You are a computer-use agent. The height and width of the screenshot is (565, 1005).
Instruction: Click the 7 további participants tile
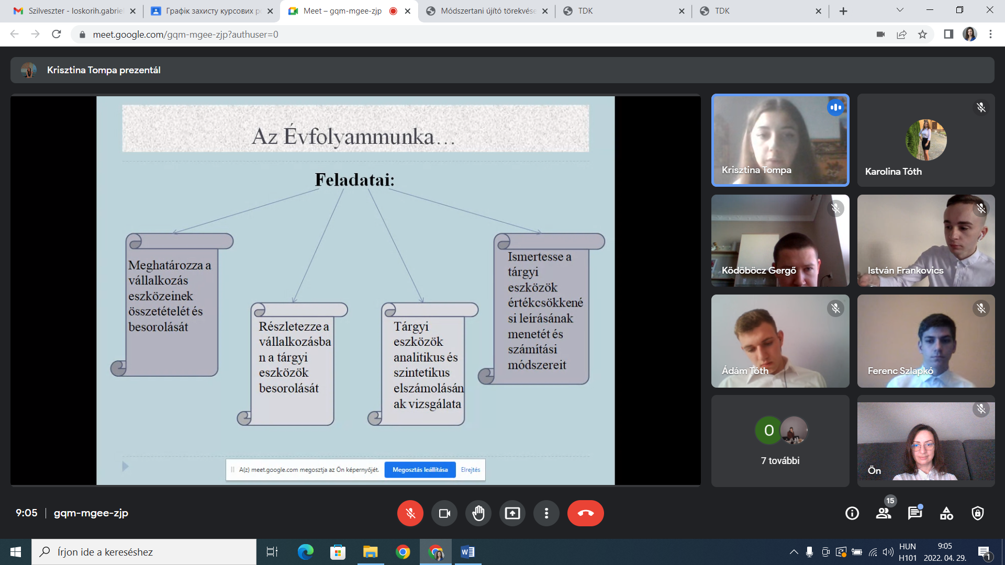780,441
